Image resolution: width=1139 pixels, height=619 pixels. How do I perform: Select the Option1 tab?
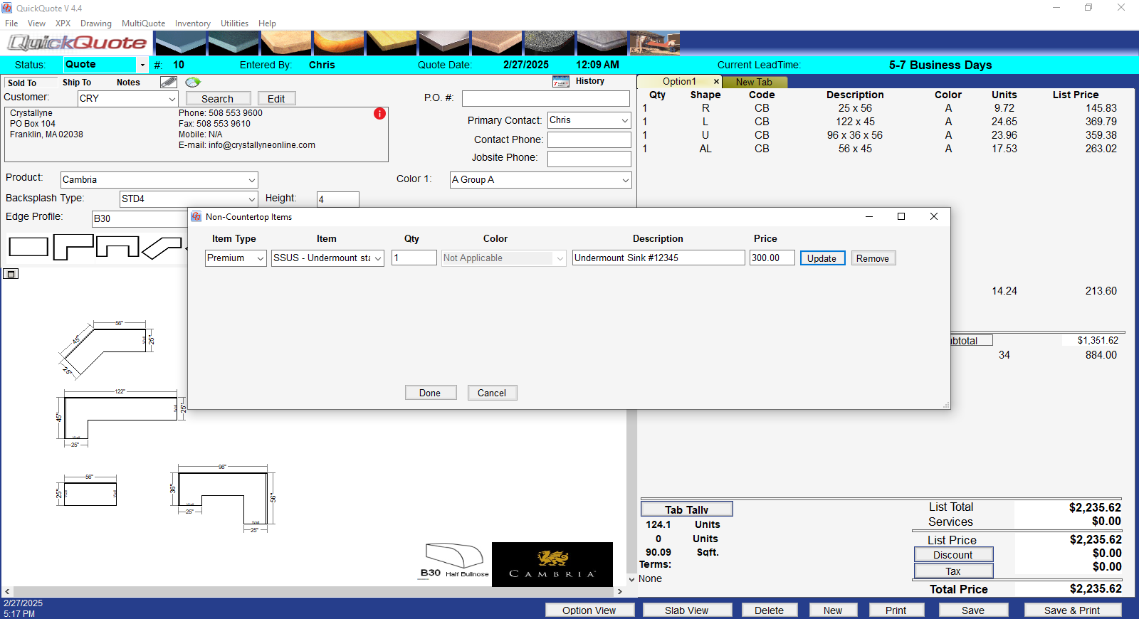click(678, 82)
